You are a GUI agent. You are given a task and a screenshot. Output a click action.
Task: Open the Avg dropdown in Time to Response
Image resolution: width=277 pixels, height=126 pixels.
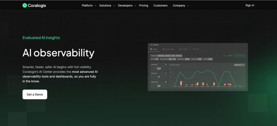tap(170, 59)
